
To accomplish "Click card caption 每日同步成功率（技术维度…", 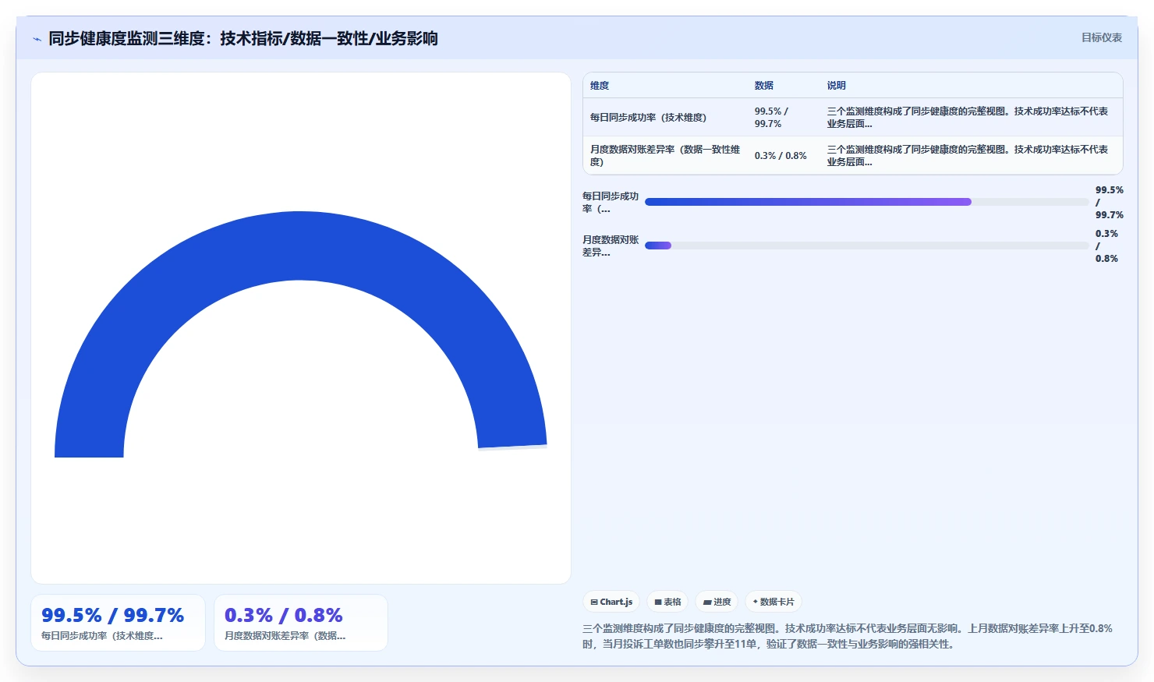I will [x=102, y=636].
